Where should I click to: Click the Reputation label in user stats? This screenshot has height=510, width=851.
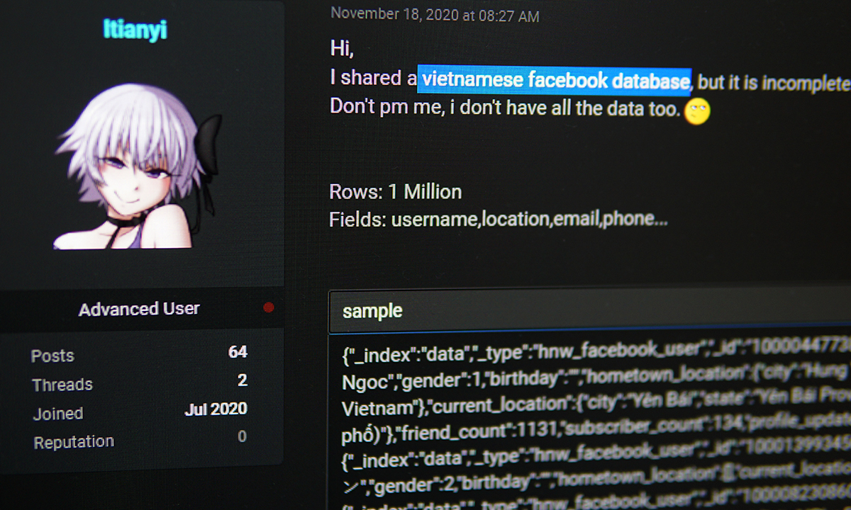pyautogui.click(x=74, y=443)
